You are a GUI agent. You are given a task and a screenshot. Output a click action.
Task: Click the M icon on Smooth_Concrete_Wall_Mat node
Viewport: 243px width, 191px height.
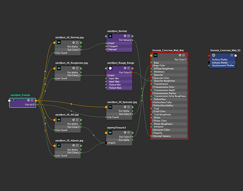(156, 55)
